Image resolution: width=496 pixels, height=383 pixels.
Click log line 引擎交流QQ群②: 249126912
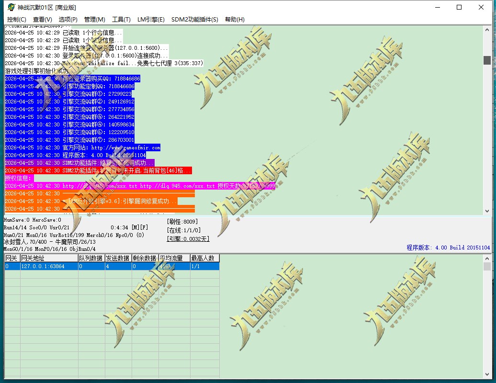point(69,101)
